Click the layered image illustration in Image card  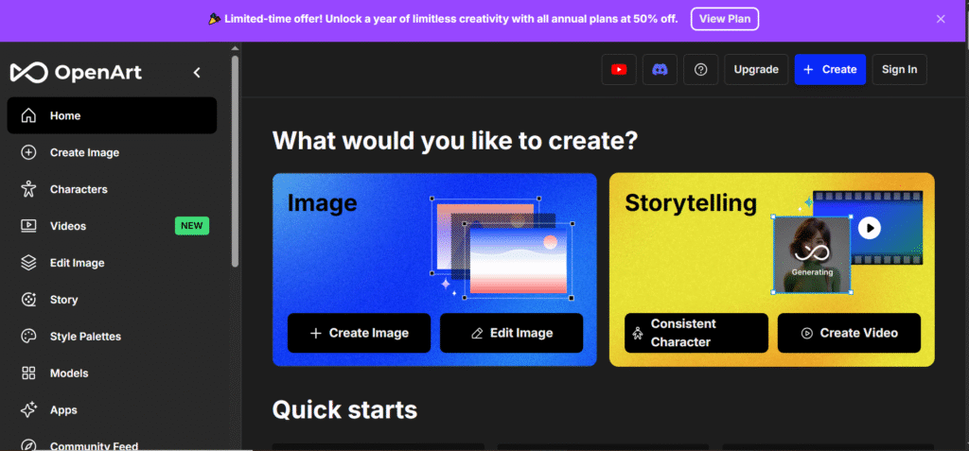[502, 249]
